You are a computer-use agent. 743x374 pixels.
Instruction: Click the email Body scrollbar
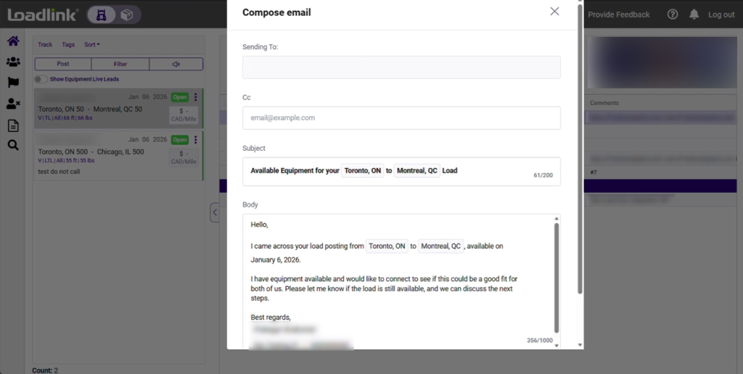pos(557,275)
